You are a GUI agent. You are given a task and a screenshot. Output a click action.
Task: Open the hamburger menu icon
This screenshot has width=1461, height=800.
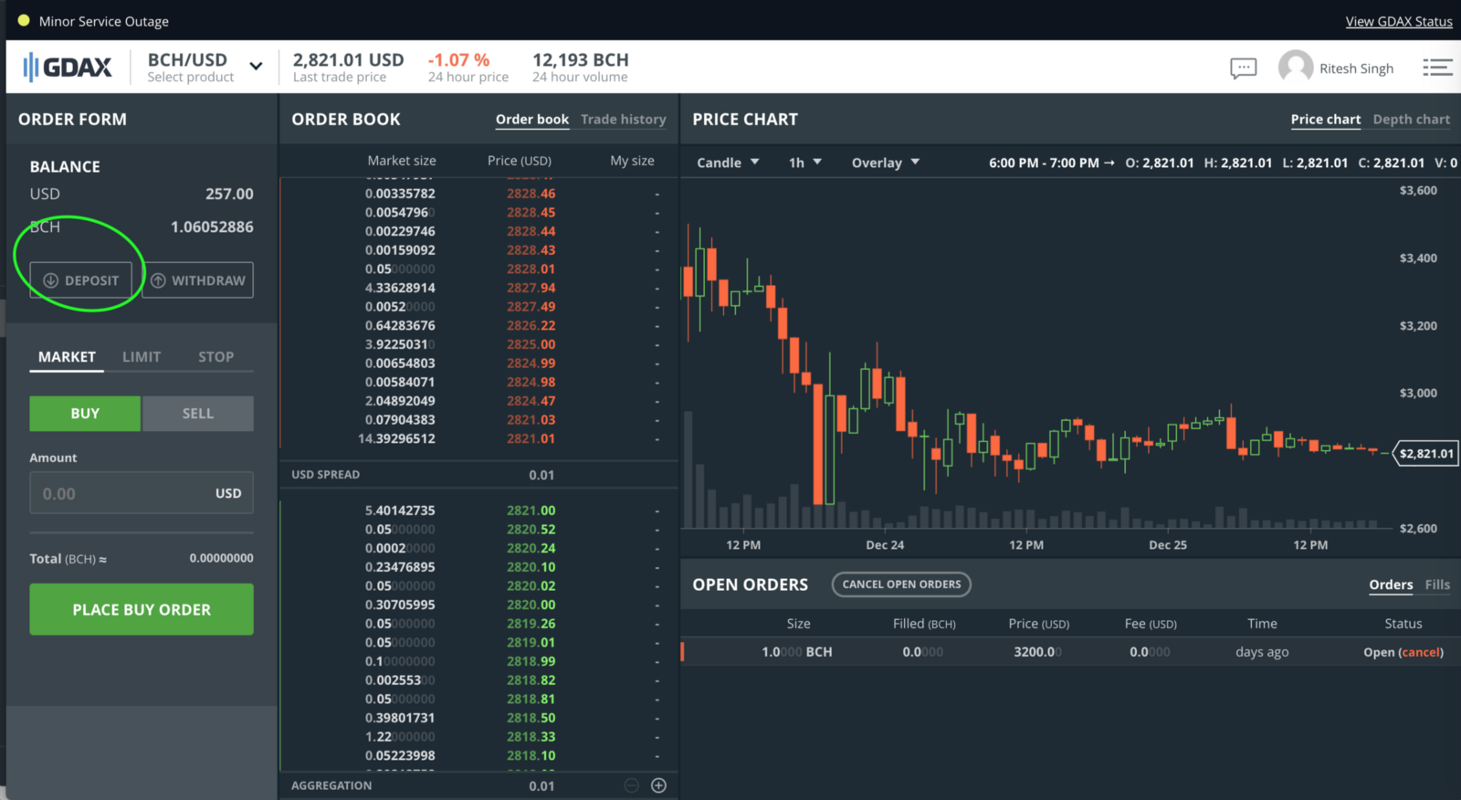pyautogui.click(x=1437, y=68)
